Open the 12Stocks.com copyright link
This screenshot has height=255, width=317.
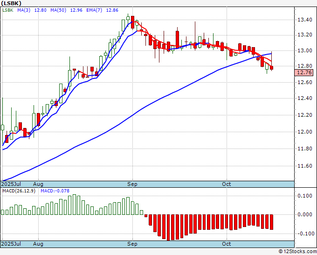tap(297, 252)
